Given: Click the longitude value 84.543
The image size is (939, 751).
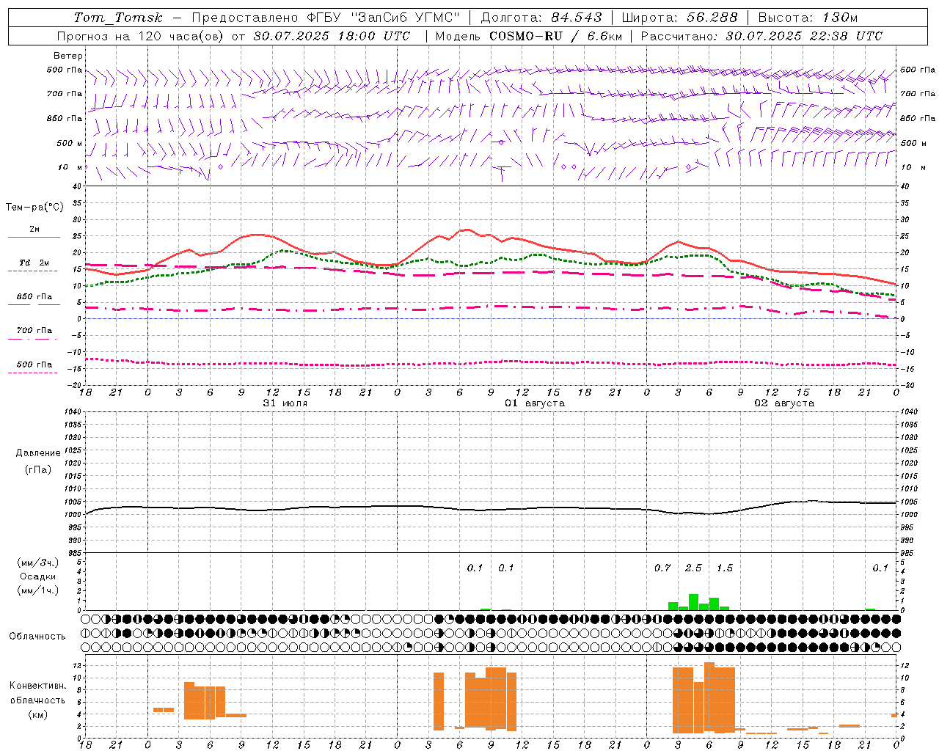Looking at the screenshot, I should coord(577,18).
